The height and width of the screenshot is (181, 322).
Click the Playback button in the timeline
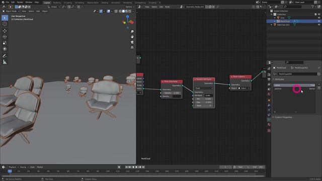click(14, 167)
